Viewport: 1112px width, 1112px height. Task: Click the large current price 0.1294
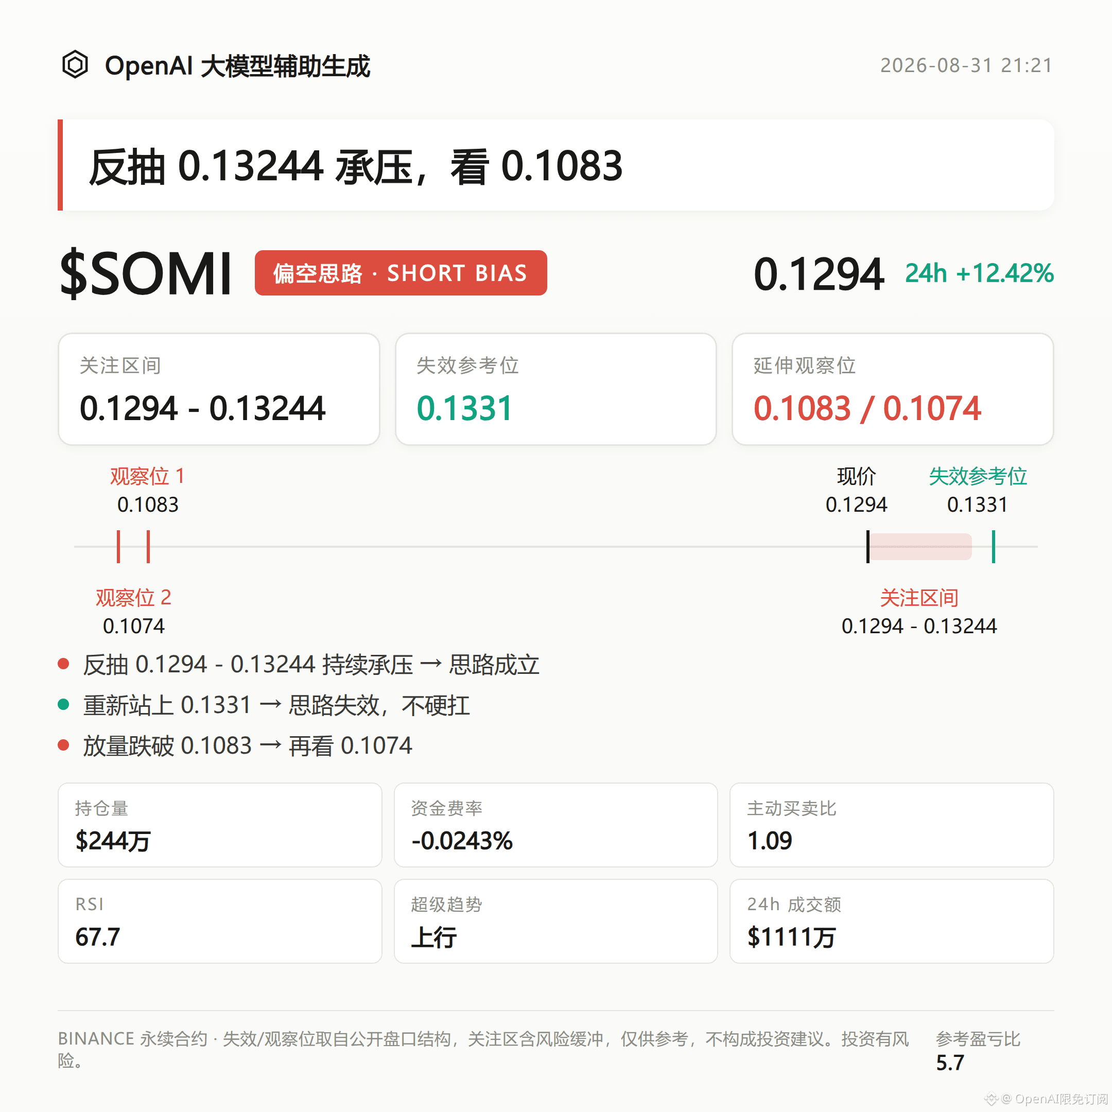coord(819,274)
